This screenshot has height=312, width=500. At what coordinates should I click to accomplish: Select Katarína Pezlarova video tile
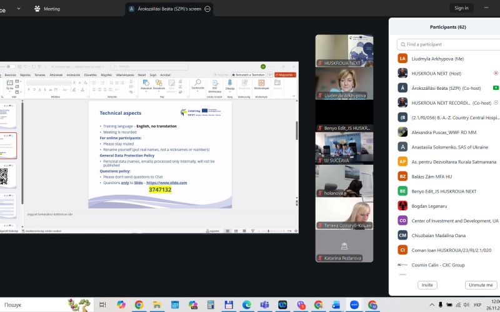pos(344,246)
